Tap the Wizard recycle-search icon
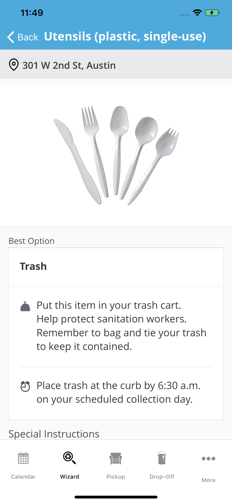Viewport: 232px width, 503px height. click(x=69, y=458)
